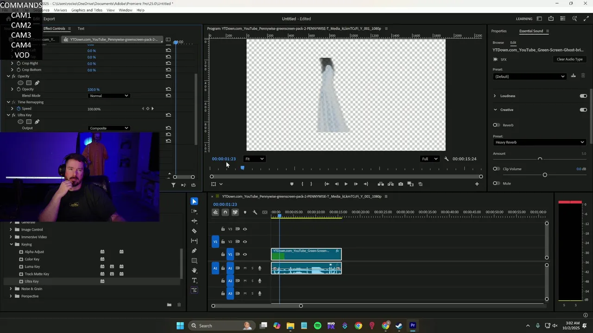Switch to the Text panel tab

click(x=81, y=29)
